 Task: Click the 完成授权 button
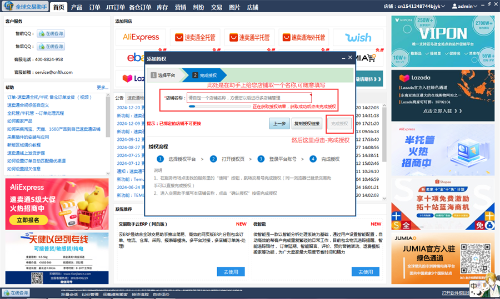pyautogui.click(x=339, y=124)
